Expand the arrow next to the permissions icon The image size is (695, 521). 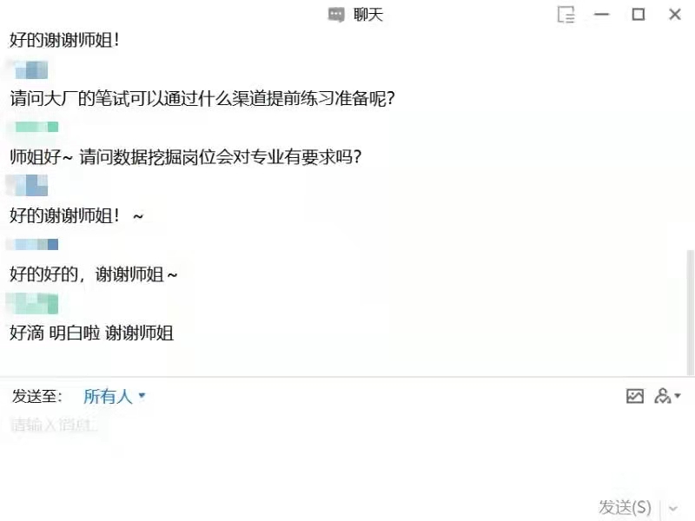click(678, 395)
